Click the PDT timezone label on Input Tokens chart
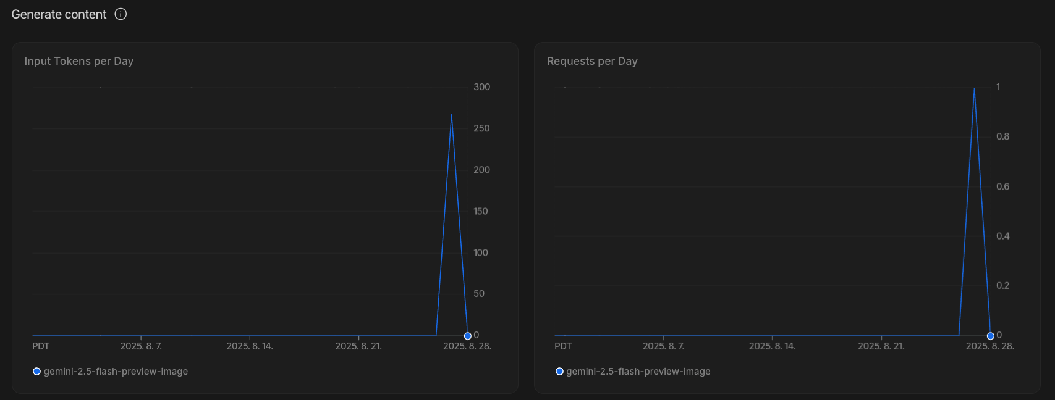Viewport: 1055px width, 400px height. pos(41,346)
